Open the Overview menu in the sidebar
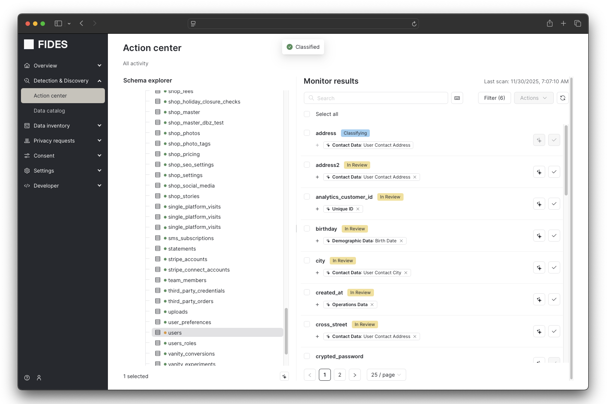Image resolution: width=607 pixels, height=404 pixels. 62,65
